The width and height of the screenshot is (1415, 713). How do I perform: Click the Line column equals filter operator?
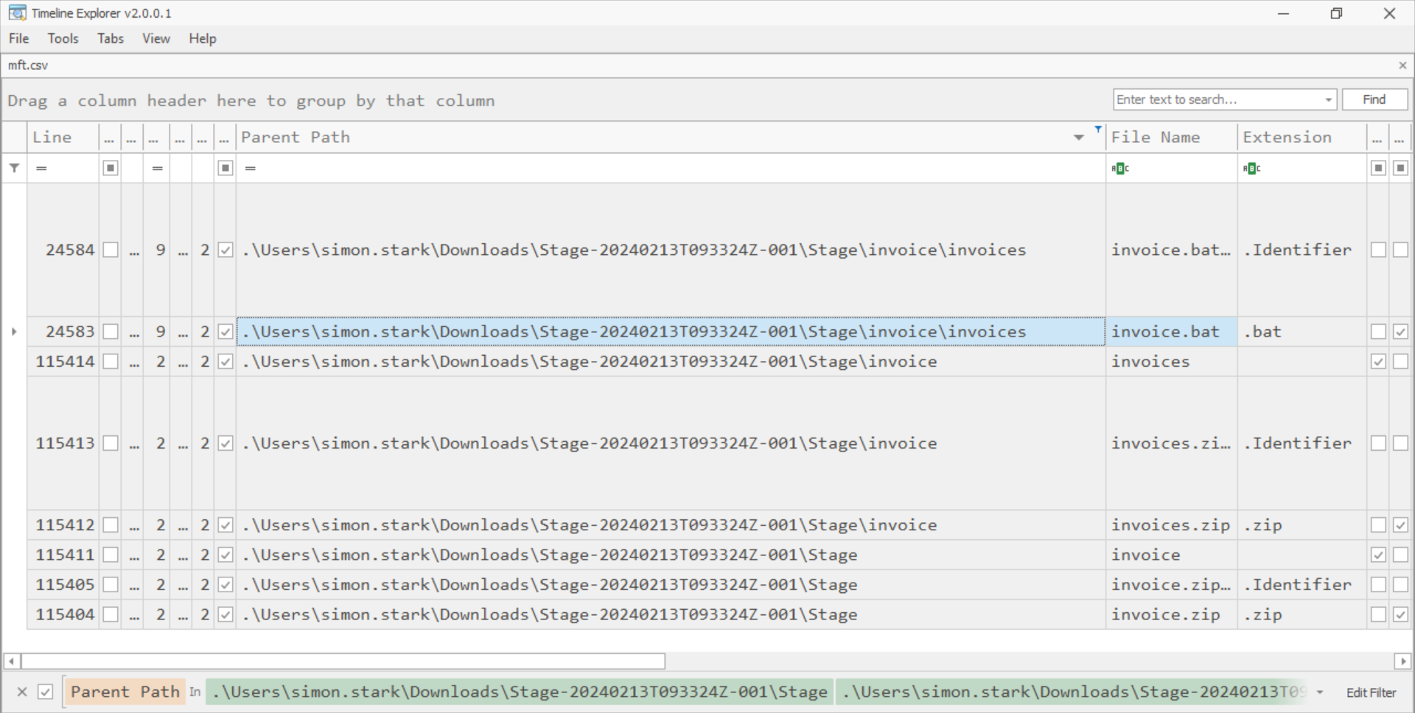click(x=41, y=169)
